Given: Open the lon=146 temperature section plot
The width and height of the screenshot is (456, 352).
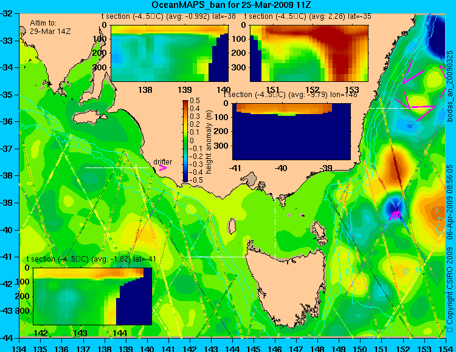Looking at the screenshot, I should pos(291,132).
